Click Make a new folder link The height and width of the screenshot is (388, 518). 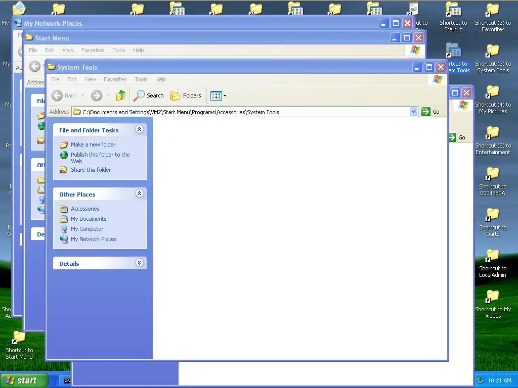pyautogui.click(x=93, y=144)
